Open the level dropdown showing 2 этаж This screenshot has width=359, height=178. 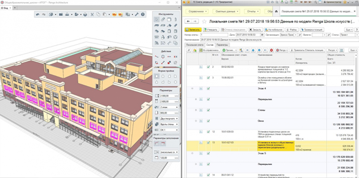170,107
